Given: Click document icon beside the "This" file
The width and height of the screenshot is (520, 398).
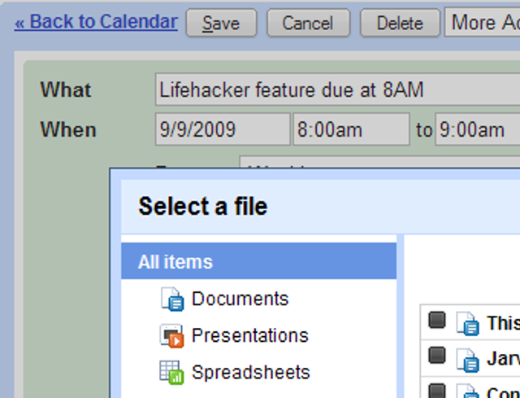Looking at the screenshot, I should point(468,323).
